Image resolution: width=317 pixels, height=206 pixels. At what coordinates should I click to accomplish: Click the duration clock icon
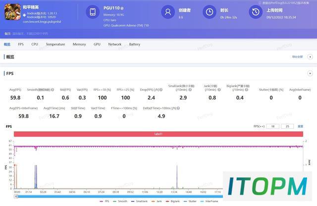(x=210, y=12)
